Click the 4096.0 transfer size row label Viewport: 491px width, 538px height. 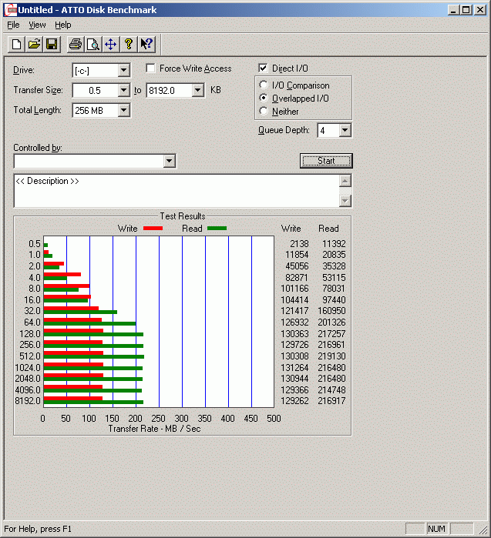click(28, 390)
